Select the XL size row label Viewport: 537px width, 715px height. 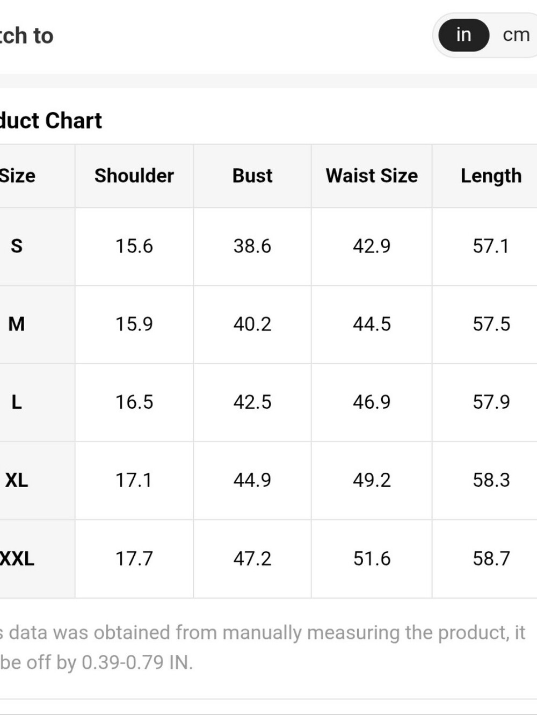coord(17,480)
